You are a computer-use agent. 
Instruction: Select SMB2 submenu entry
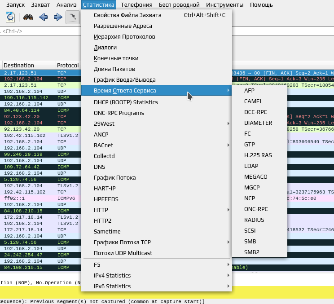tap(259, 252)
